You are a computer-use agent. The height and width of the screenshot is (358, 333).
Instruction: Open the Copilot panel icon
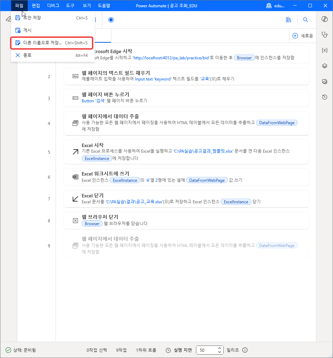click(x=325, y=19)
